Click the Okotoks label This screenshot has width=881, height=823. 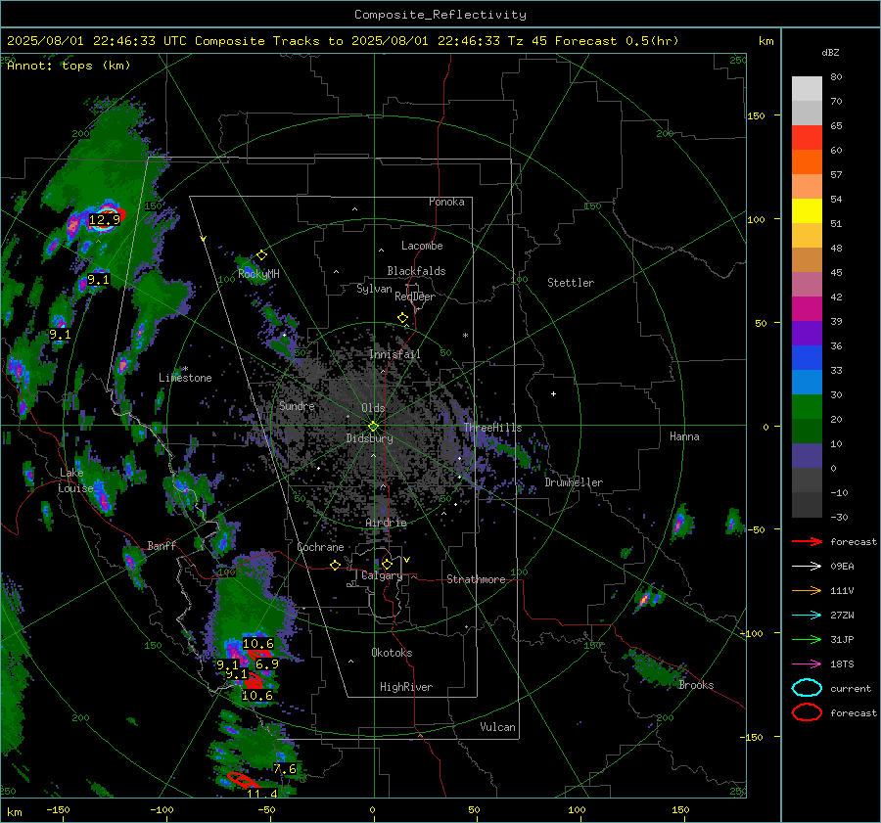[x=392, y=653]
